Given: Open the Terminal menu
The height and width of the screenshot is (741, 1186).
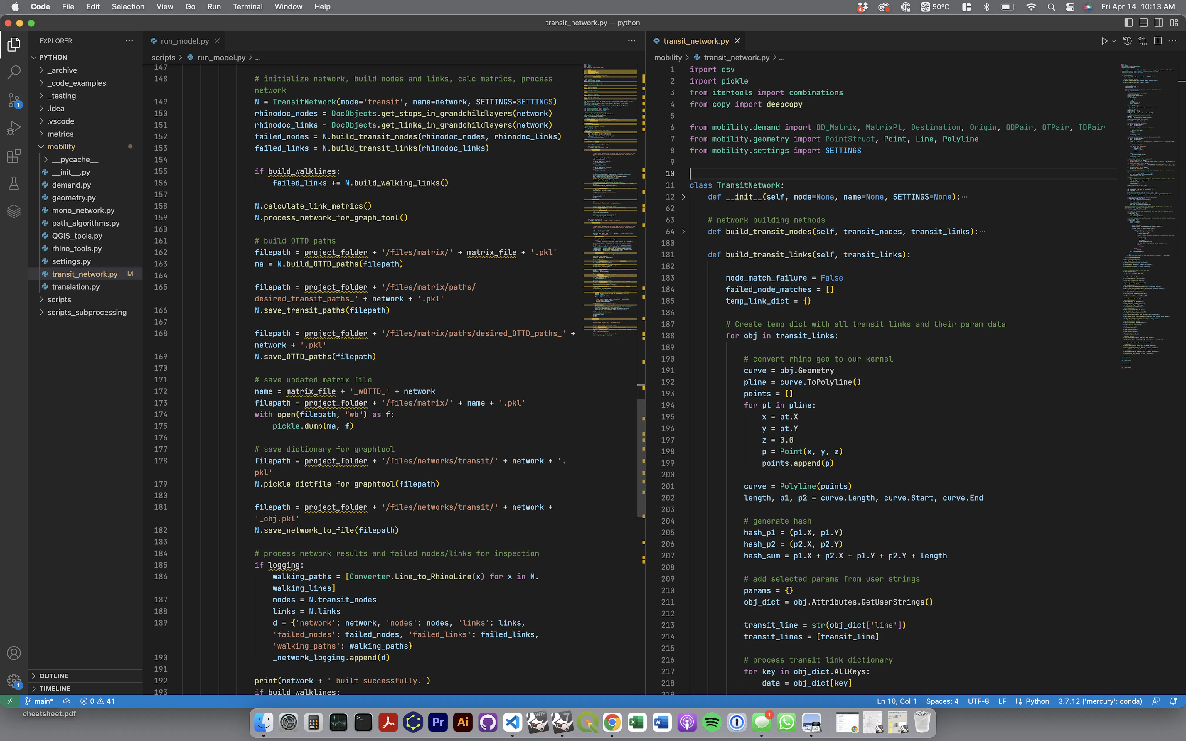Looking at the screenshot, I should (247, 7).
